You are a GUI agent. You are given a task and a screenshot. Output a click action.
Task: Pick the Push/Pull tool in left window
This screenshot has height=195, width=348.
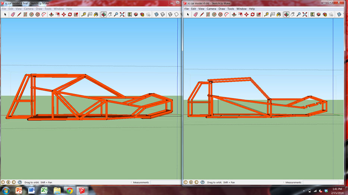pos(51,14)
